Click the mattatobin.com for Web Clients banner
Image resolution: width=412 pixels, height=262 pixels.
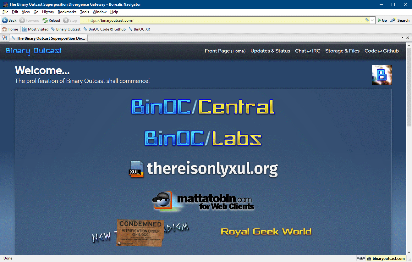[203, 201]
